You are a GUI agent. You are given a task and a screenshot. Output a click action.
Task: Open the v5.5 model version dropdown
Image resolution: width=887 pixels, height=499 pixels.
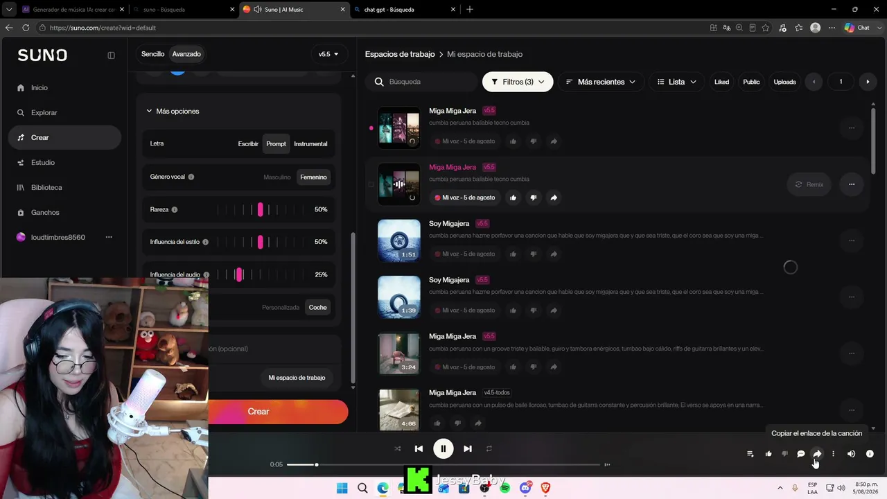pyautogui.click(x=328, y=54)
